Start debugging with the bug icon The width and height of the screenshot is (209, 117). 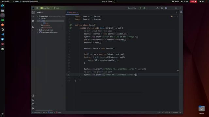[144, 8]
